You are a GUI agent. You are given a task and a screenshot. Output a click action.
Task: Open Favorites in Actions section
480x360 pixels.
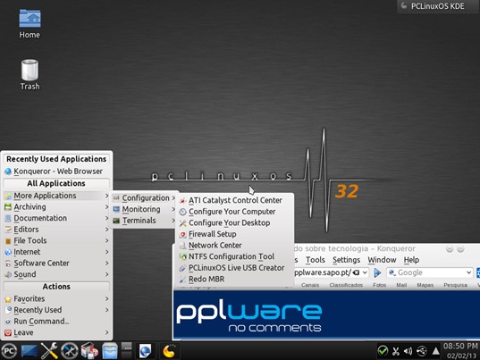(56, 299)
